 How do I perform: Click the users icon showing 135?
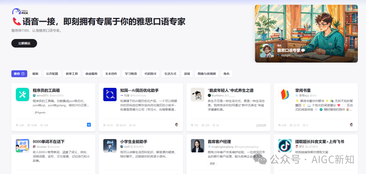pyautogui.click(x=192, y=125)
